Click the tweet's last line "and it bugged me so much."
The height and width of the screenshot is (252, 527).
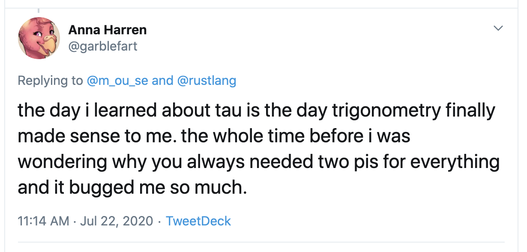(132, 188)
